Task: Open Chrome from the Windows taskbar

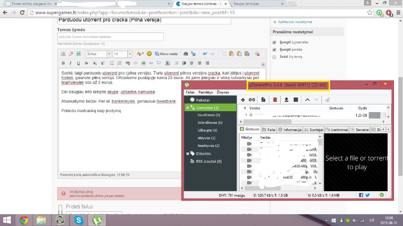Action: (x=24, y=220)
